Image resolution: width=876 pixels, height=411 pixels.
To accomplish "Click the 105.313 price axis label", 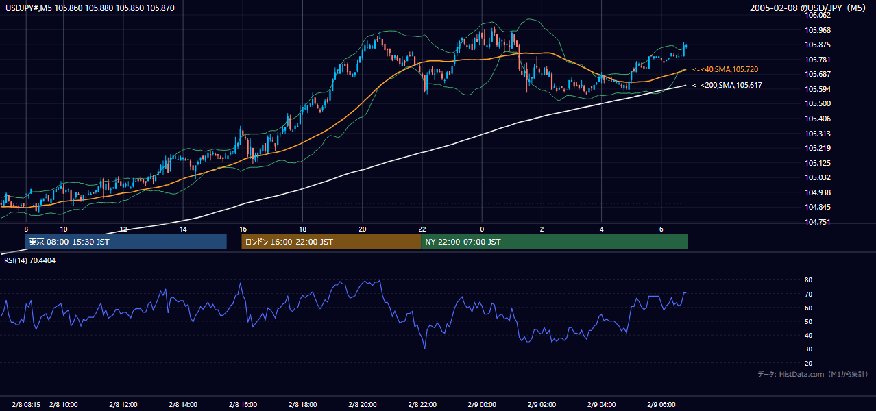I will (x=818, y=134).
